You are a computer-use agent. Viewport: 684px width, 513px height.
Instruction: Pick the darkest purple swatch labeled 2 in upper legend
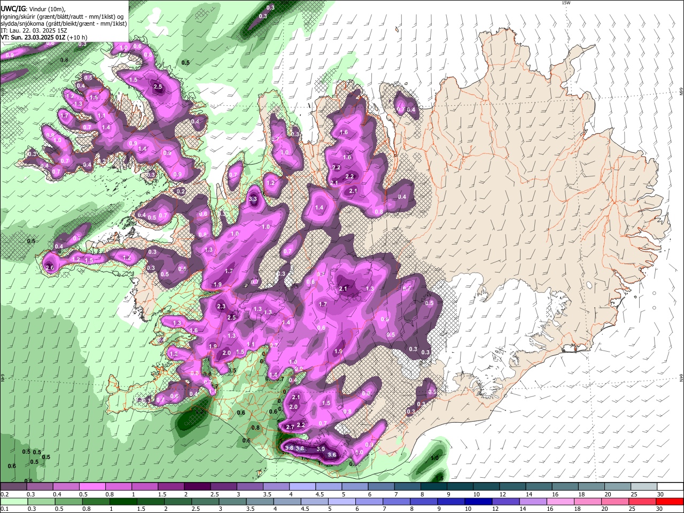pos(197,487)
